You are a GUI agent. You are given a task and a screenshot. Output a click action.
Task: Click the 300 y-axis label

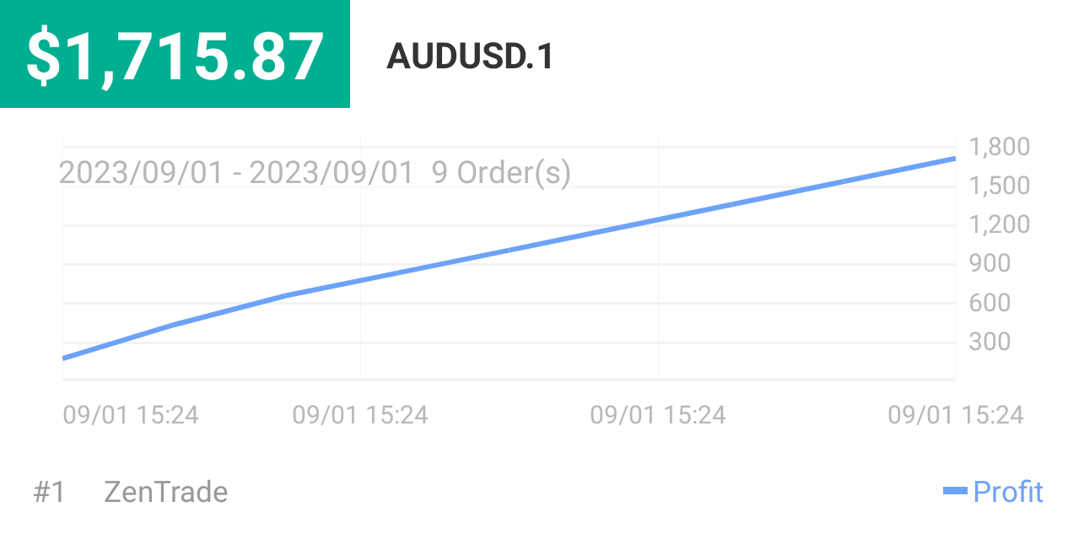click(x=990, y=342)
